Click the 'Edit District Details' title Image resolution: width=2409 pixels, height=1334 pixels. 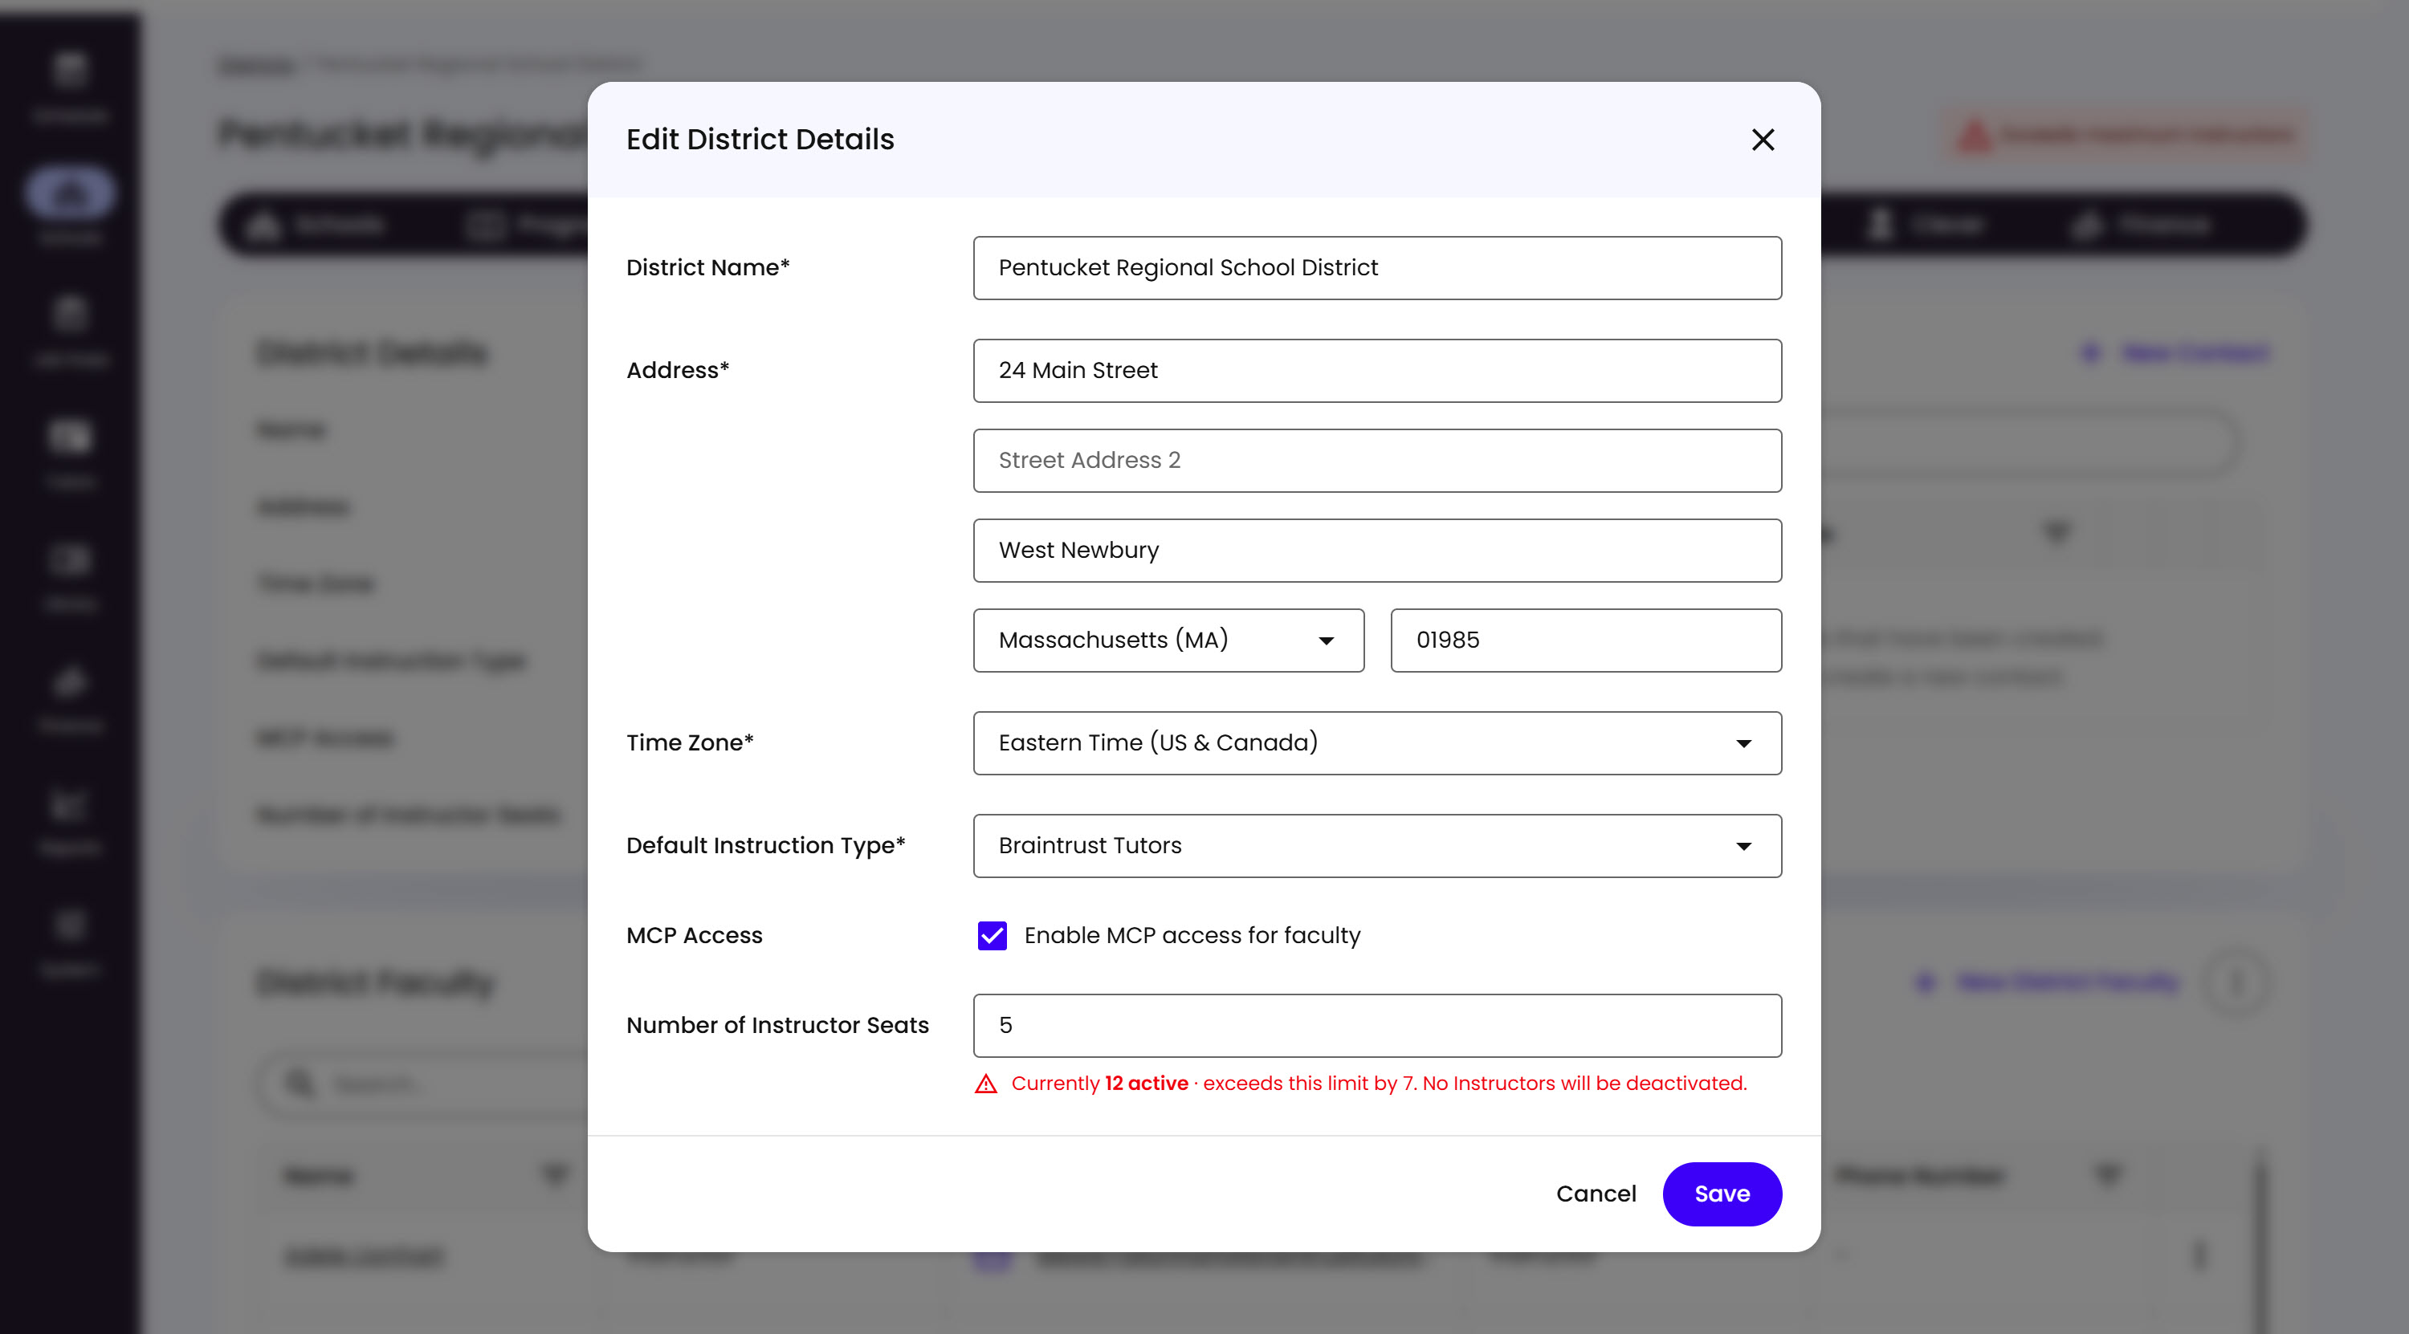[x=760, y=140]
